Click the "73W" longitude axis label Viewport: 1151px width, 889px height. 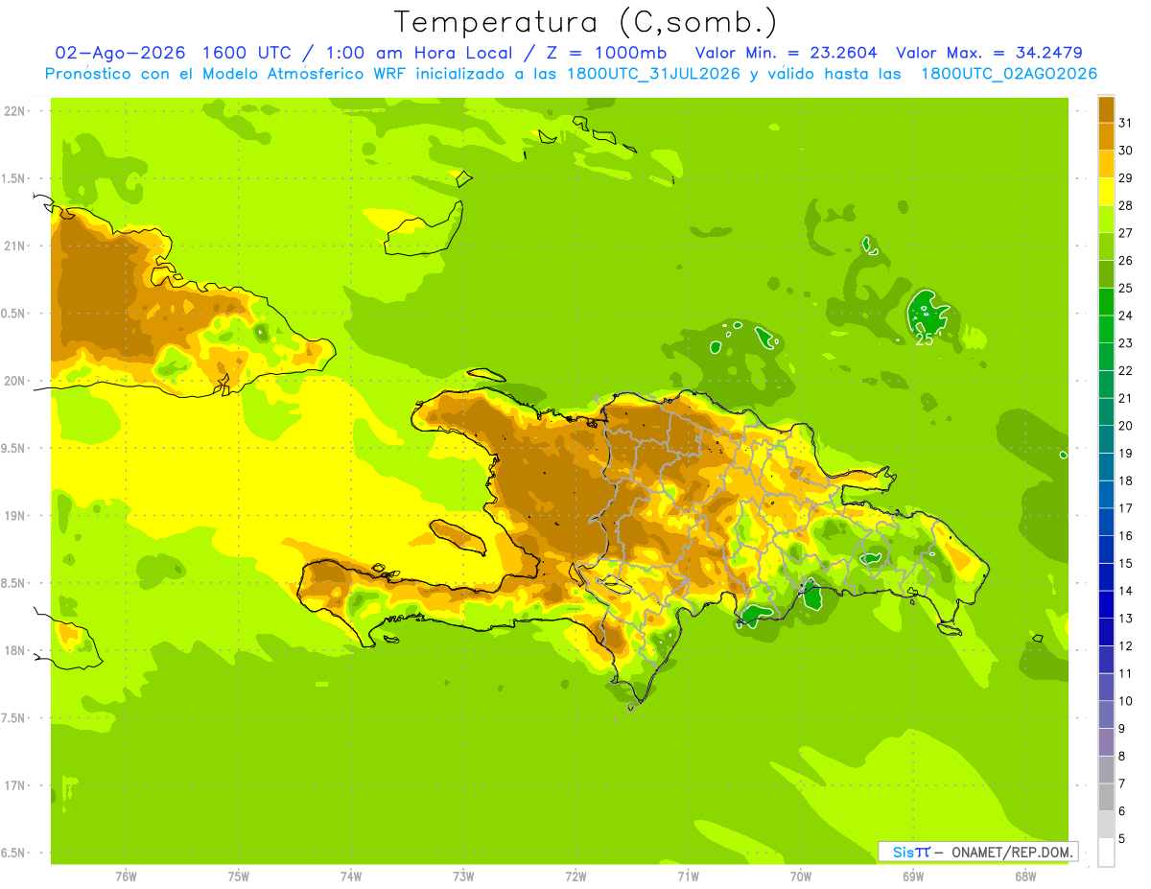[463, 876]
